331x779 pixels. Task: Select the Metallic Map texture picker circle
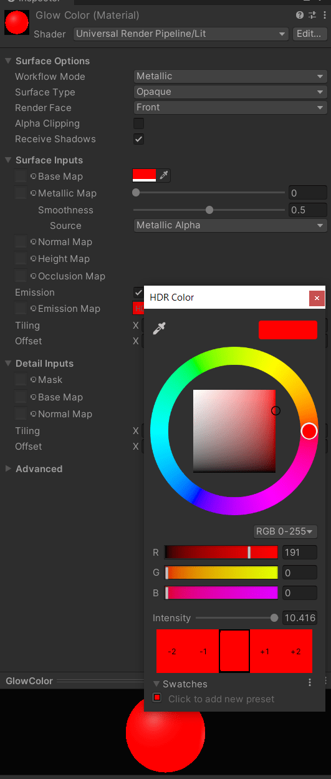[x=34, y=193]
